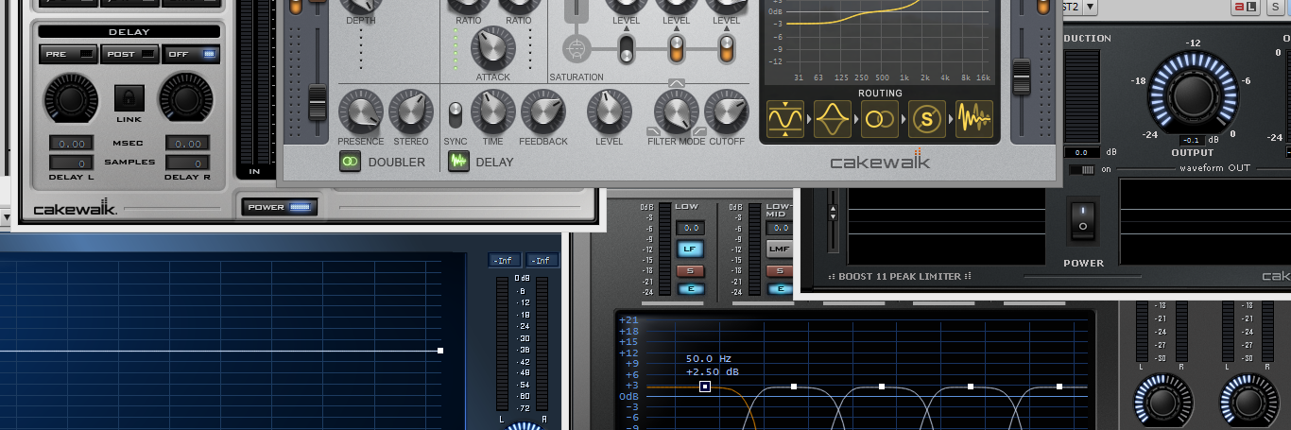Select the first routing block, the compressor
The height and width of the screenshot is (430, 1291).
(x=785, y=118)
